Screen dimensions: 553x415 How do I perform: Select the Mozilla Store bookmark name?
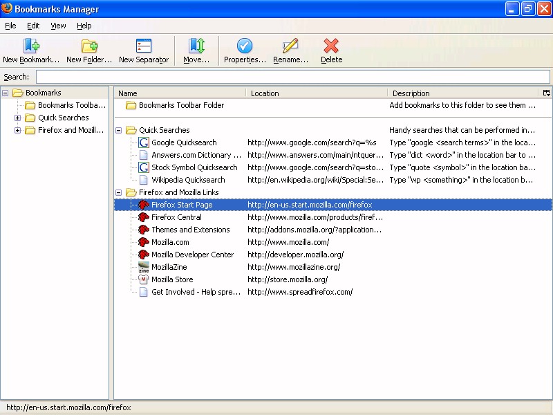172,279
